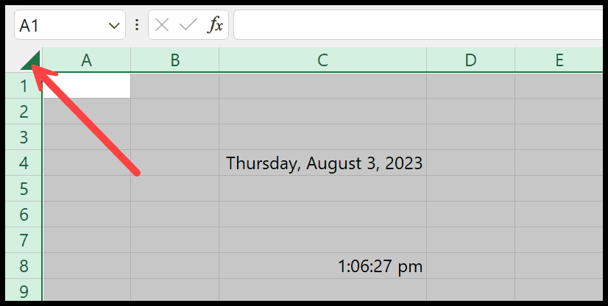This screenshot has width=608, height=306.
Task: Click into the formula bar field
Action: pyautogui.click(x=418, y=25)
